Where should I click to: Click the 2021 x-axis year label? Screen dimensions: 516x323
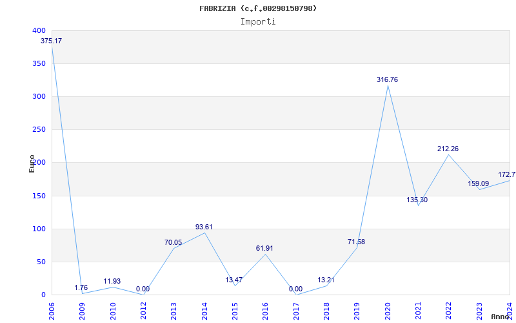[418, 311]
